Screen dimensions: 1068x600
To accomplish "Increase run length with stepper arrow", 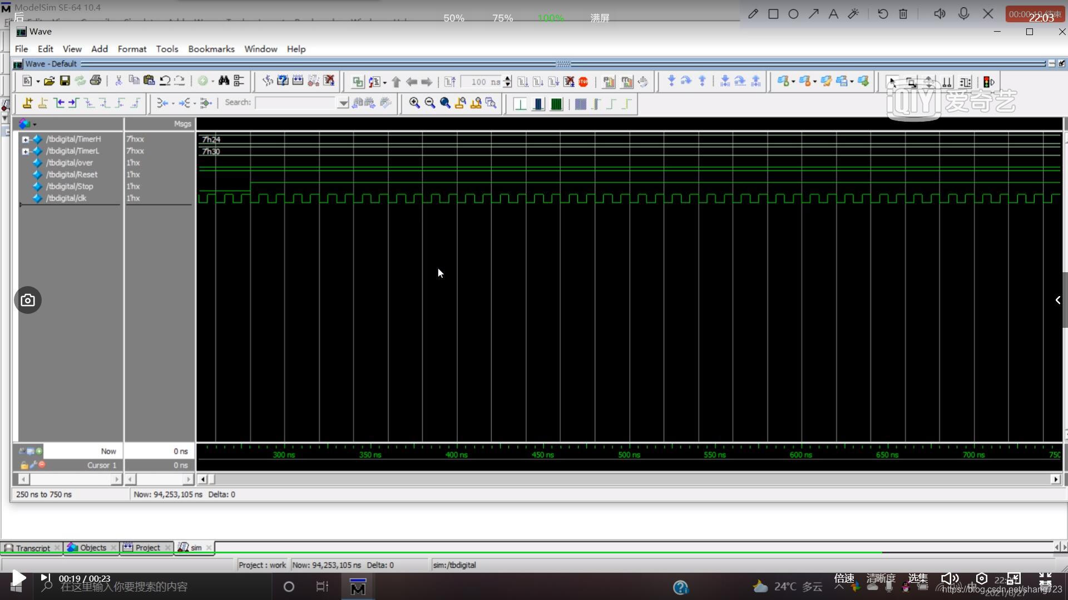I will (507, 79).
